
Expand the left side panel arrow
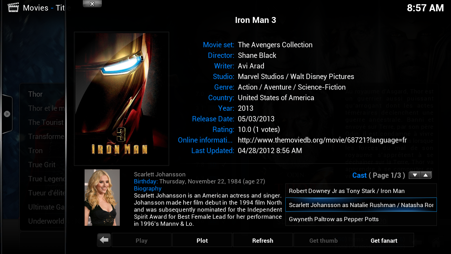[x=7, y=114]
